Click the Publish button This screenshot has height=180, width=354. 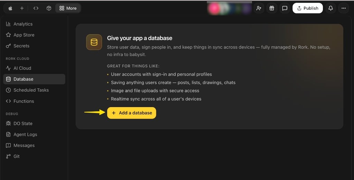click(307, 8)
